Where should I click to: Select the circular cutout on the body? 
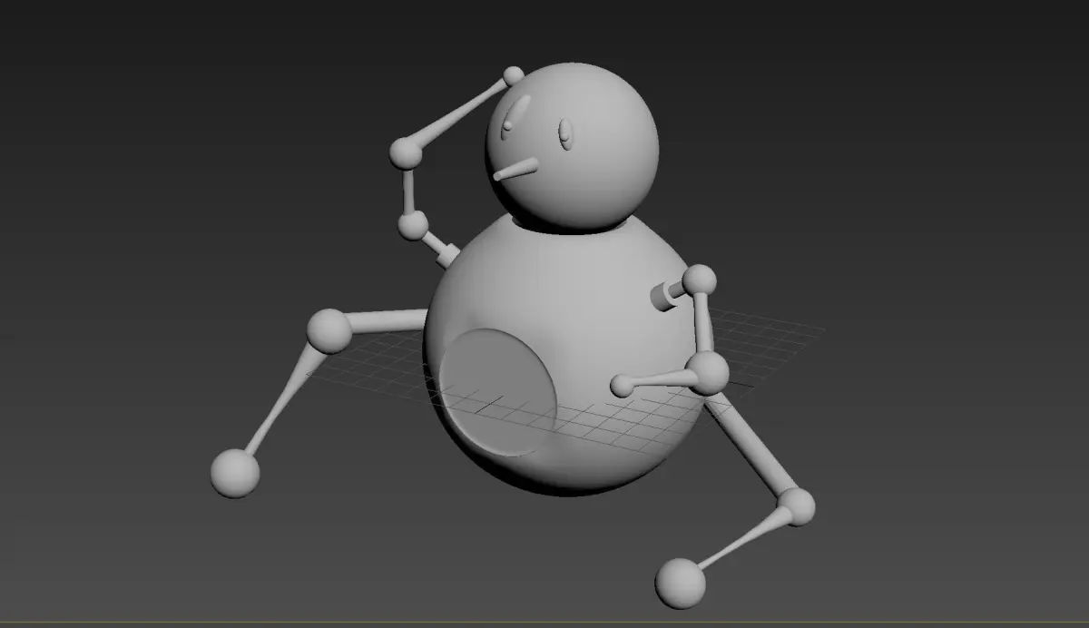[x=497, y=392]
